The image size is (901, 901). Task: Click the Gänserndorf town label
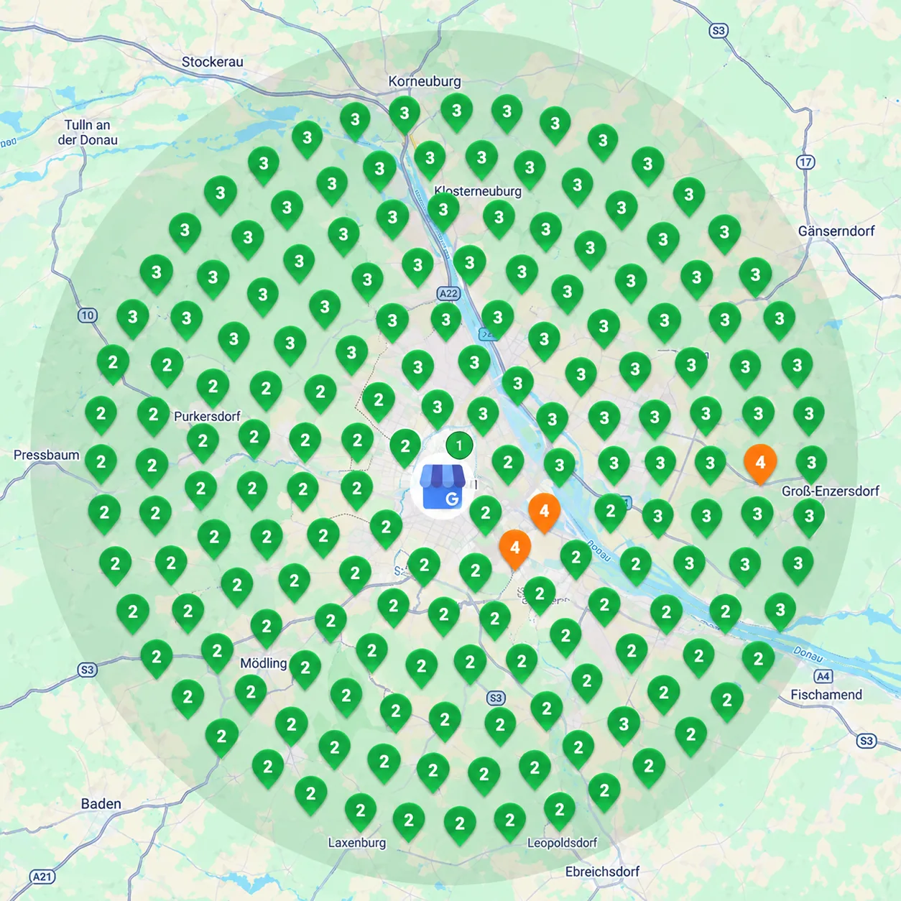(836, 231)
